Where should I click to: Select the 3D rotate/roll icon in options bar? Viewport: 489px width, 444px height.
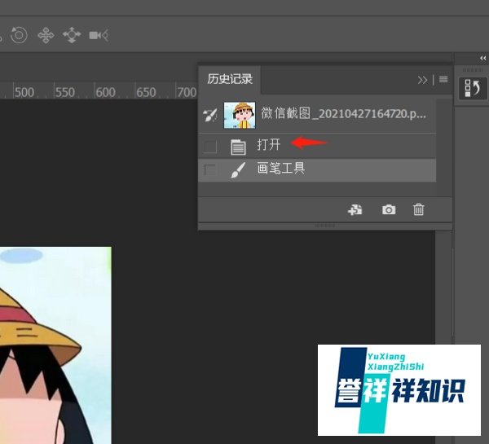pos(19,35)
